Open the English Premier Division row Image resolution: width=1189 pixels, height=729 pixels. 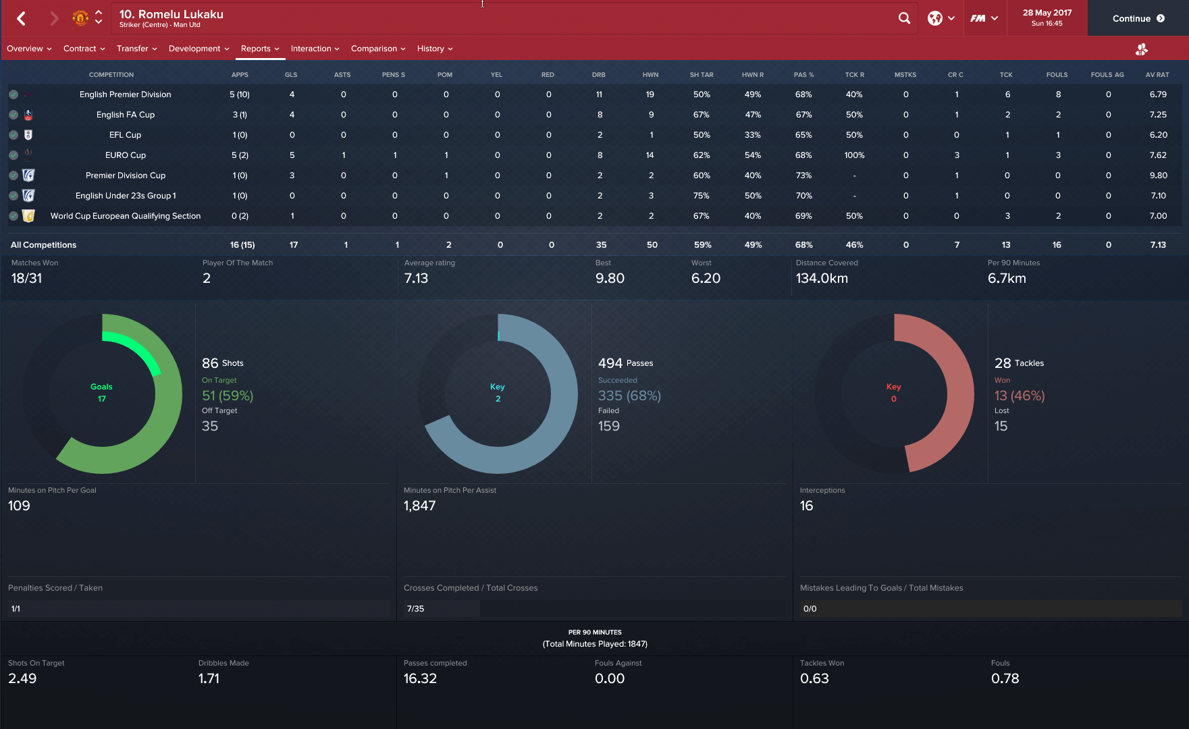click(594, 94)
